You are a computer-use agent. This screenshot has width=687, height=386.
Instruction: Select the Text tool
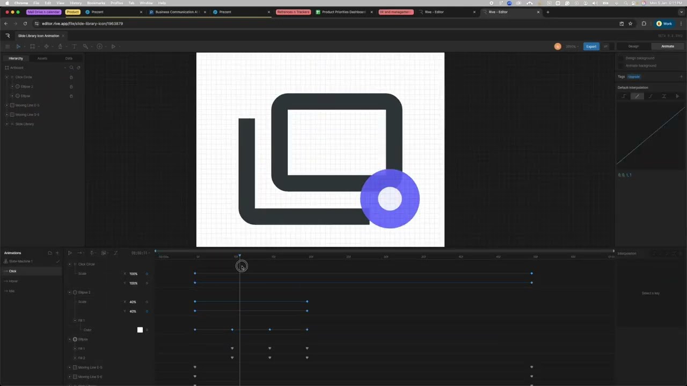coord(74,47)
